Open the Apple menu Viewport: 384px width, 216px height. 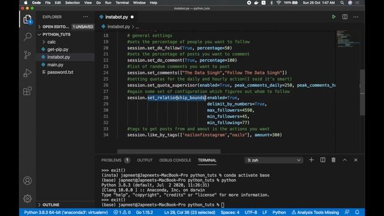click(x=25, y=2)
